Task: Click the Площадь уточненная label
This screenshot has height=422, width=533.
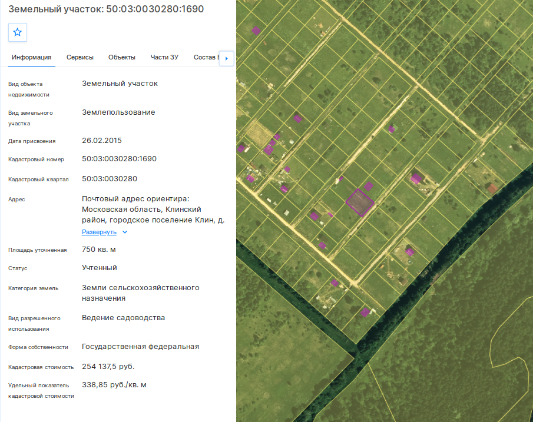Action: point(37,250)
